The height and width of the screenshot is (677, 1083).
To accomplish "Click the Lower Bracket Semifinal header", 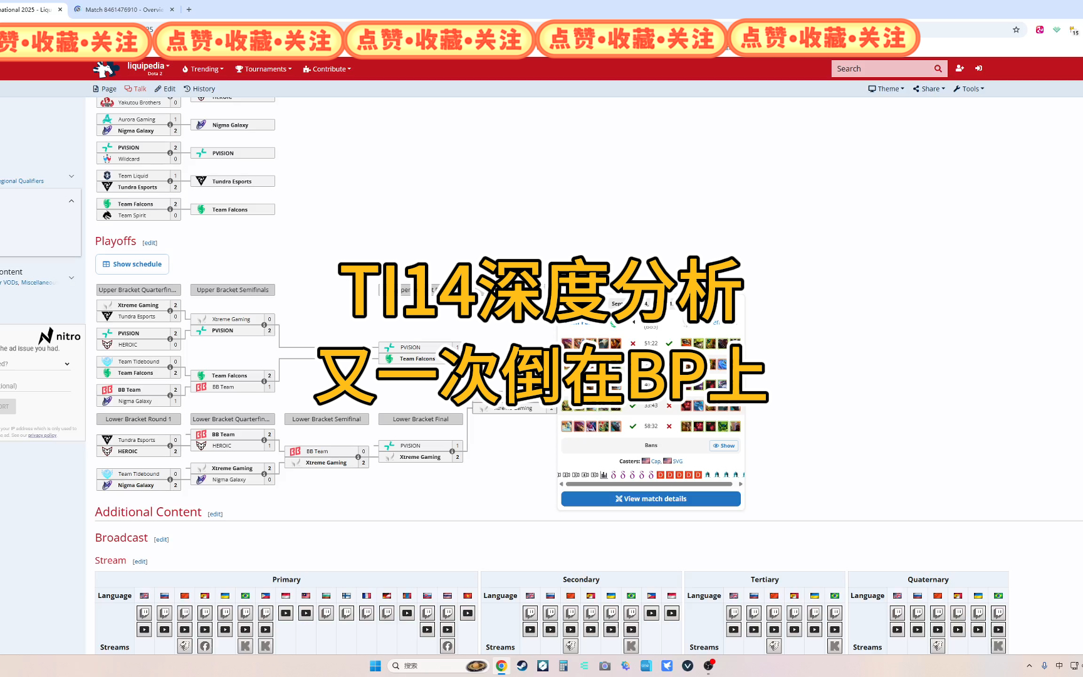I will point(327,419).
